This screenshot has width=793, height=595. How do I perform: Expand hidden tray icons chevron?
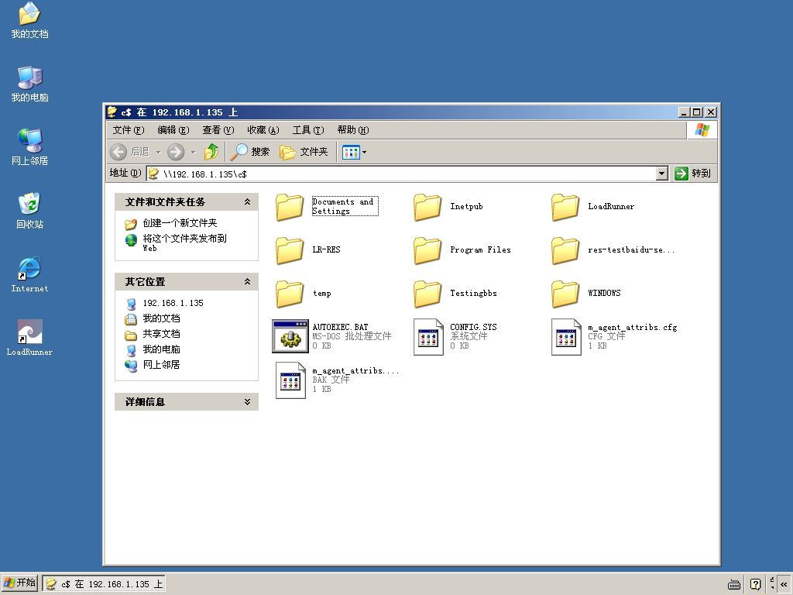784,584
